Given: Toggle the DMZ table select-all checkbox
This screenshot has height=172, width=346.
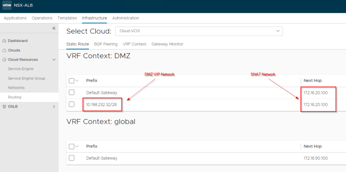Looking at the screenshot, I should click(x=72, y=81).
